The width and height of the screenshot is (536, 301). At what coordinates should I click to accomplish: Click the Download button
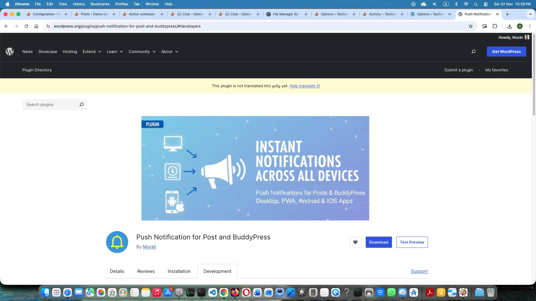coord(379,242)
